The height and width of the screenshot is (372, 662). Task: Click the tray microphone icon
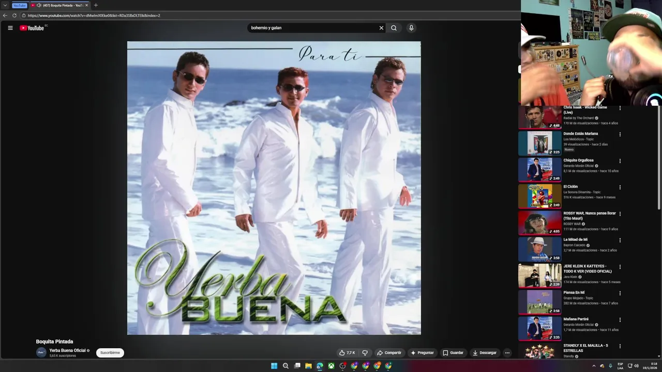pyautogui.click(x=610, y=366)
